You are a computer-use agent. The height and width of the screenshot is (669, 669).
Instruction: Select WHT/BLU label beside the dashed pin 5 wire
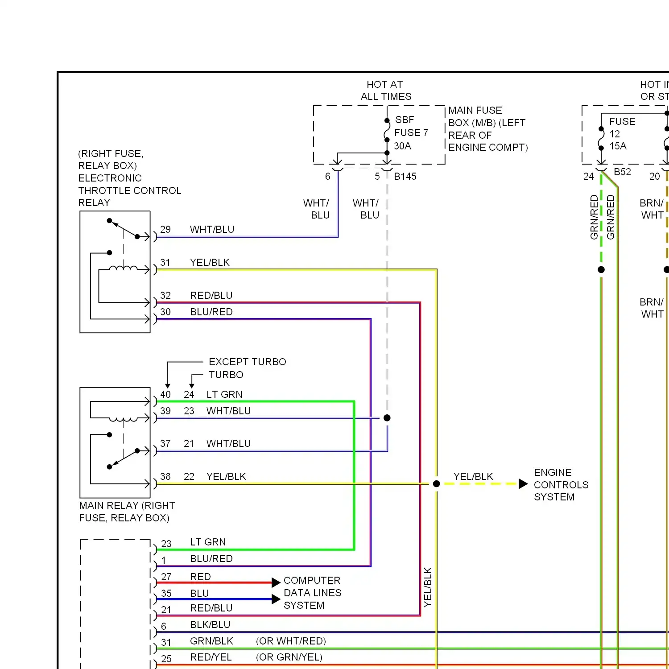(366, 209)
